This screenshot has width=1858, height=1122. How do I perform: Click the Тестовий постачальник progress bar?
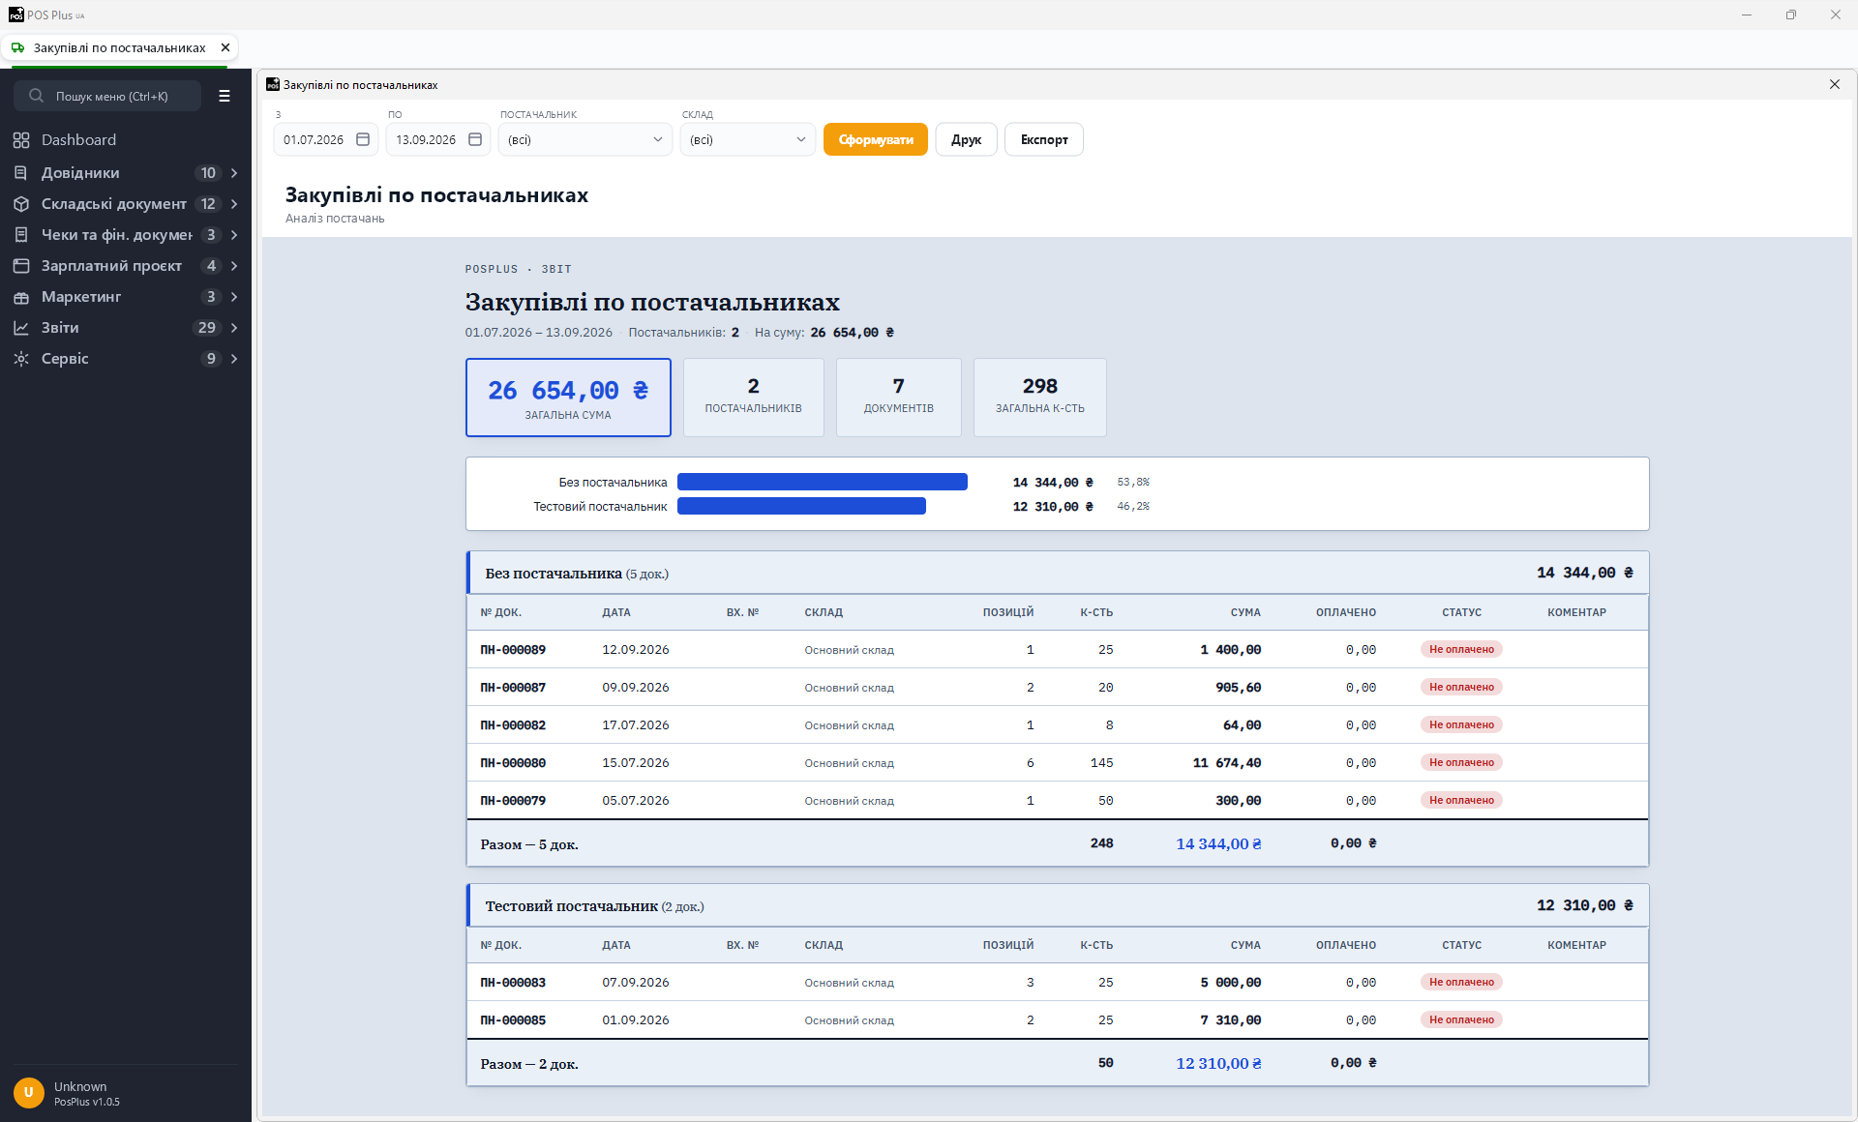pos(801,506)
